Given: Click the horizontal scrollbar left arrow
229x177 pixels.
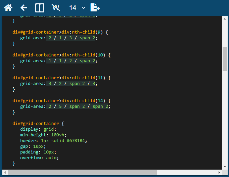Looking at the screenshot, I should pos(5,173).
